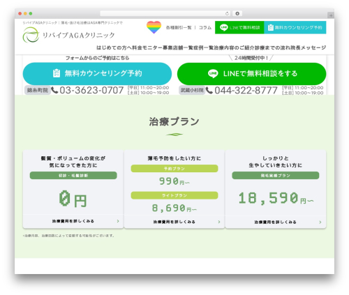Click the download icon next to the address bar
The width and height of the screenshot is (349, 295).
pyautogui.click(x=237, y=13)
